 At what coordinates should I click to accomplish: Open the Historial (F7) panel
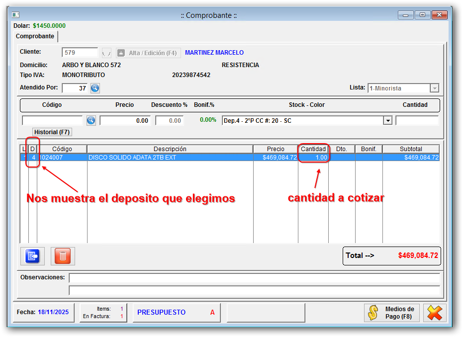pos(52,132)
